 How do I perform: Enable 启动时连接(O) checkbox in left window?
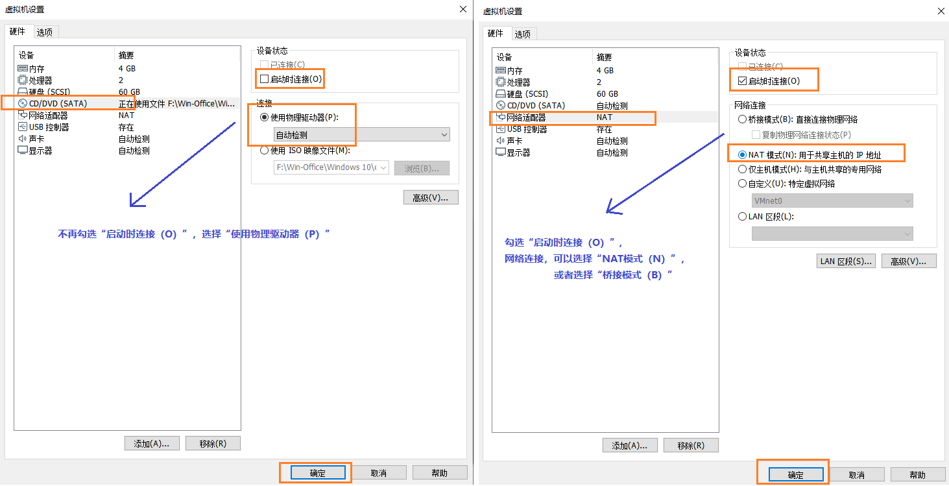tap(264, 79)
